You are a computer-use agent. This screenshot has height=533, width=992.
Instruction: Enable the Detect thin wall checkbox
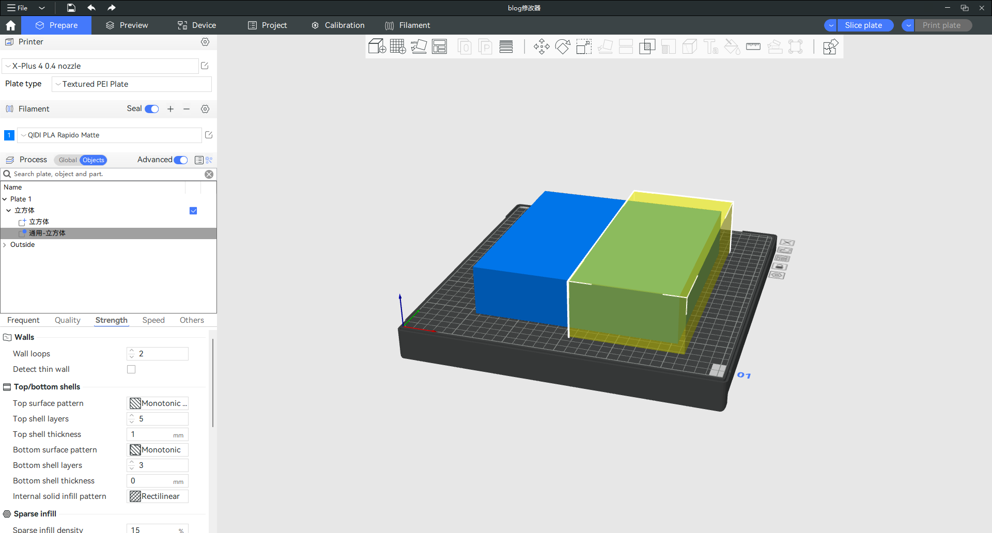(131, 369)
